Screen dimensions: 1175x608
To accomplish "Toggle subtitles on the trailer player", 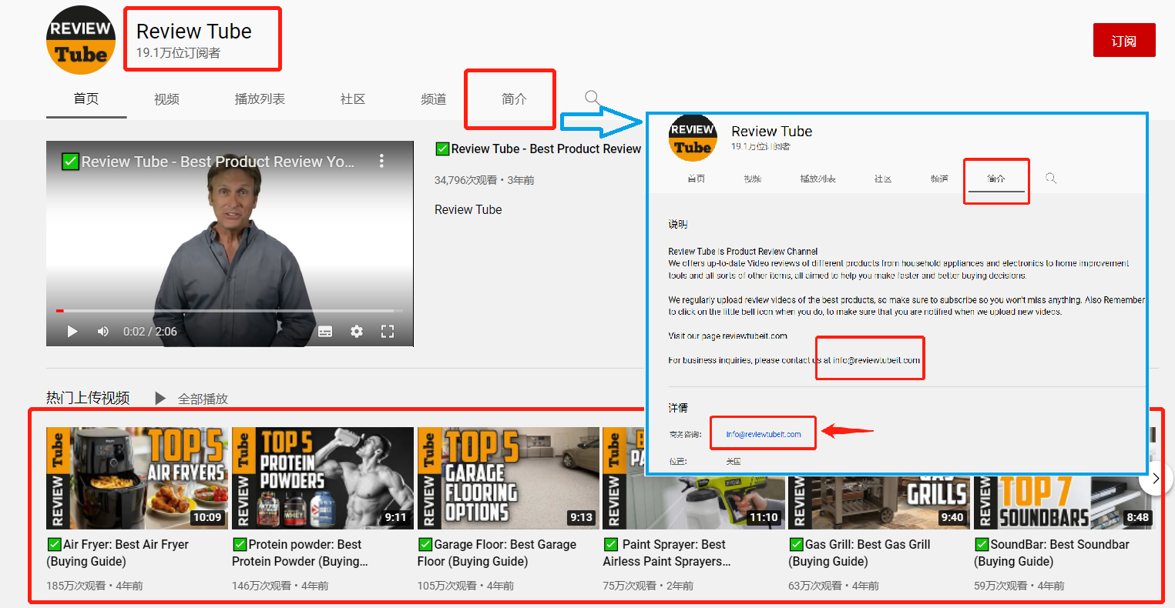I will (325, 331).
